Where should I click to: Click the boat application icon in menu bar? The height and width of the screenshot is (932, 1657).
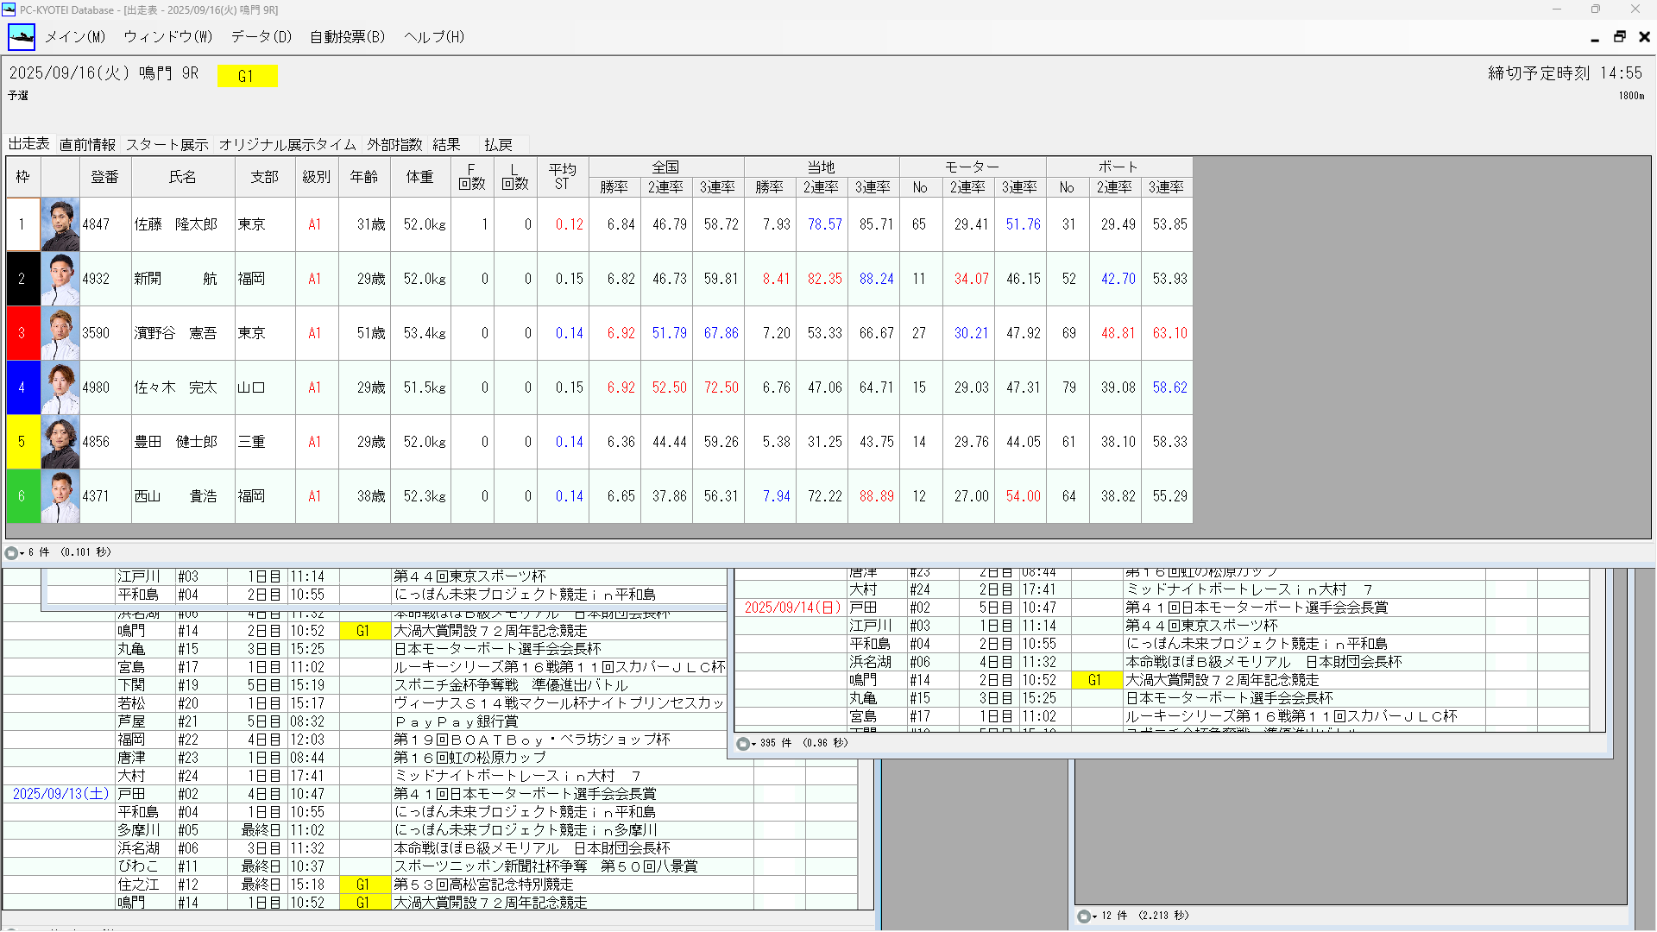pos(22,37)
